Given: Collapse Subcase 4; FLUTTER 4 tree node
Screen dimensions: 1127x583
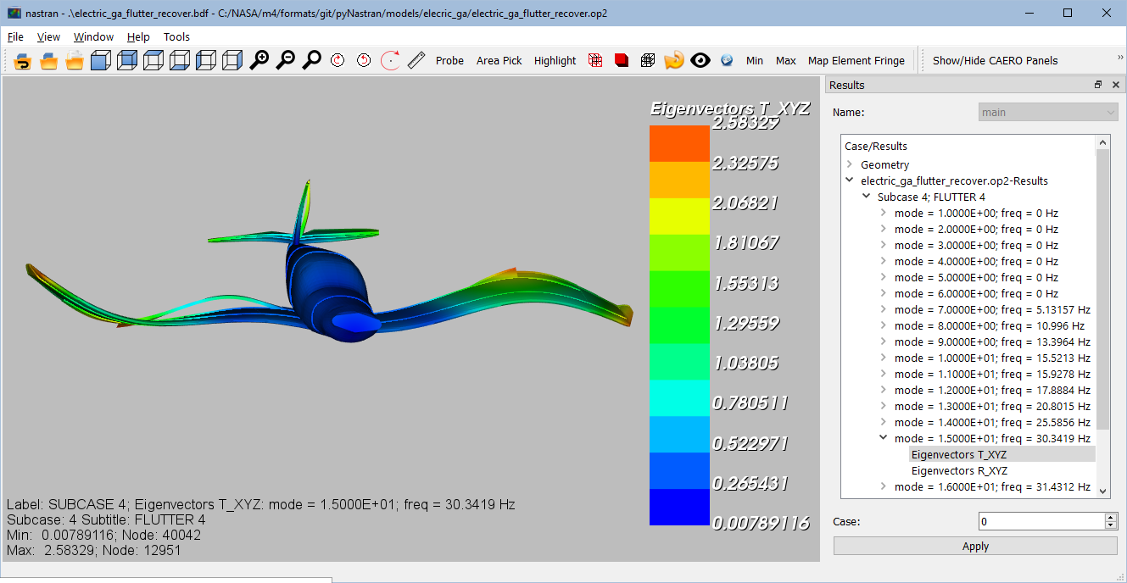Looking at the screenshot, I should click(x=866, y=197).
